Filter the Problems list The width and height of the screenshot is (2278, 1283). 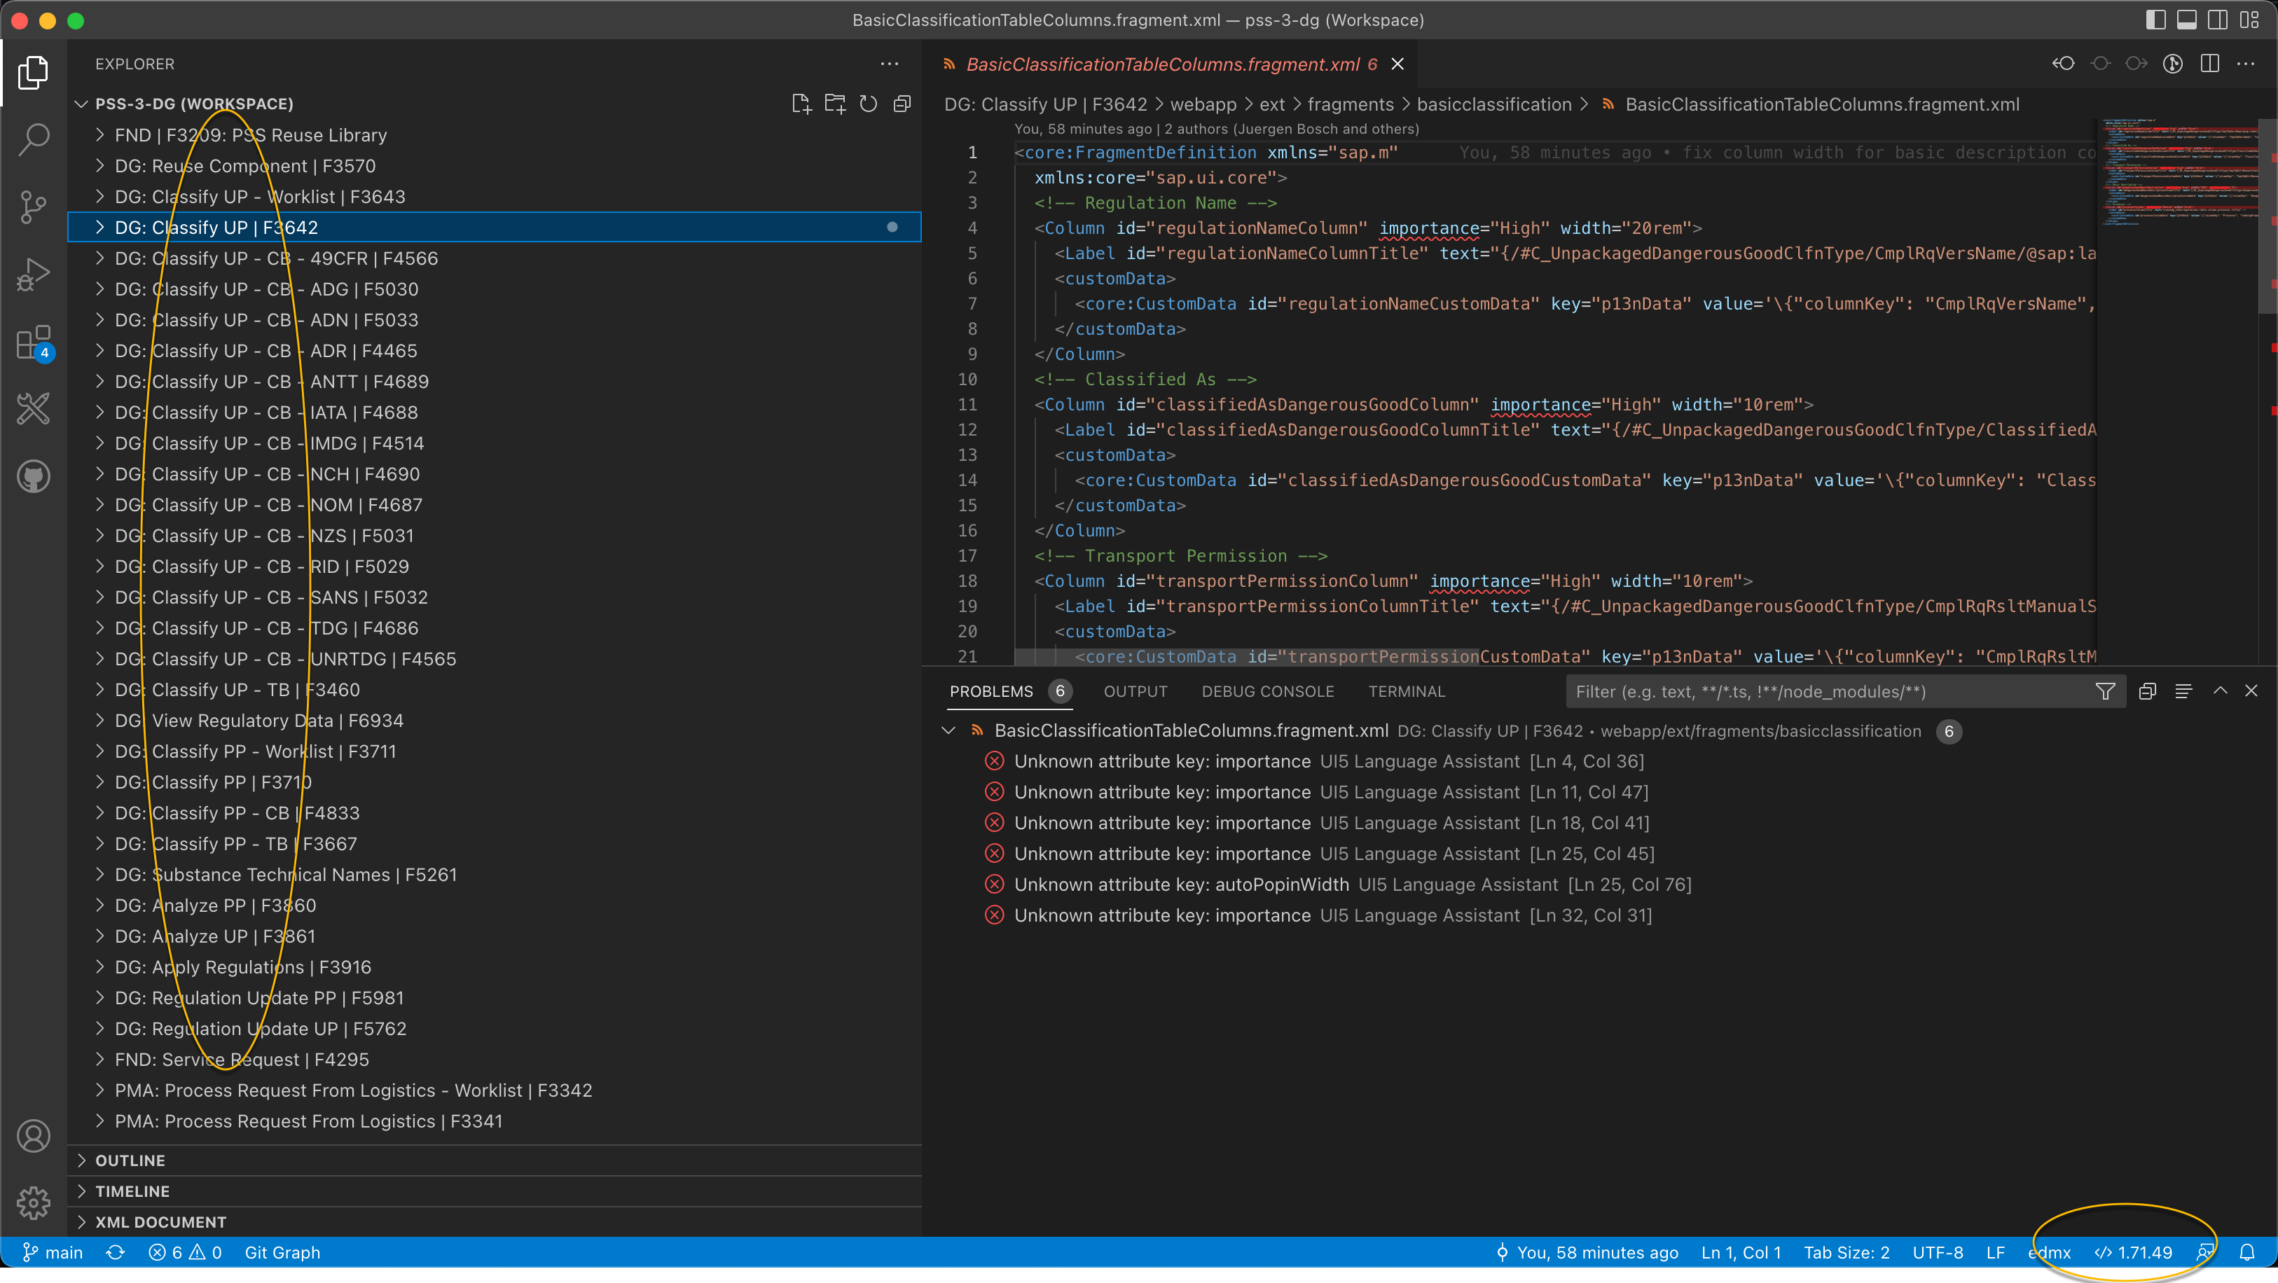pyautogui.click(x=2106, y=691)
